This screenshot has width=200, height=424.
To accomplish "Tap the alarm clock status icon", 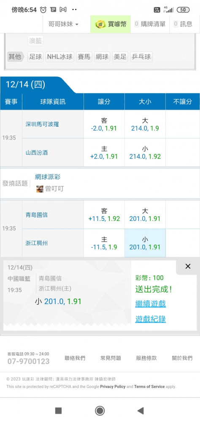I will (43, 10).
